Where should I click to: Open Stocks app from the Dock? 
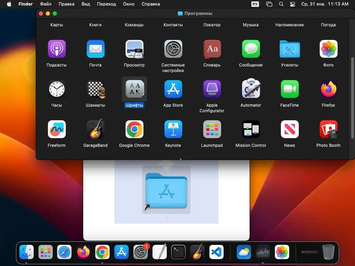click(x=263, y=252)
